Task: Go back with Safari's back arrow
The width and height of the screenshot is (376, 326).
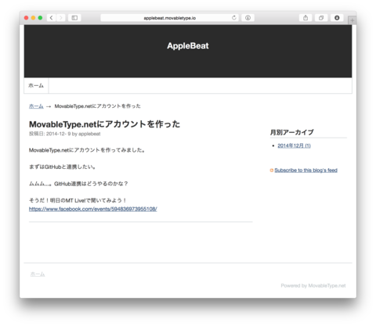Action: point(51,18)
